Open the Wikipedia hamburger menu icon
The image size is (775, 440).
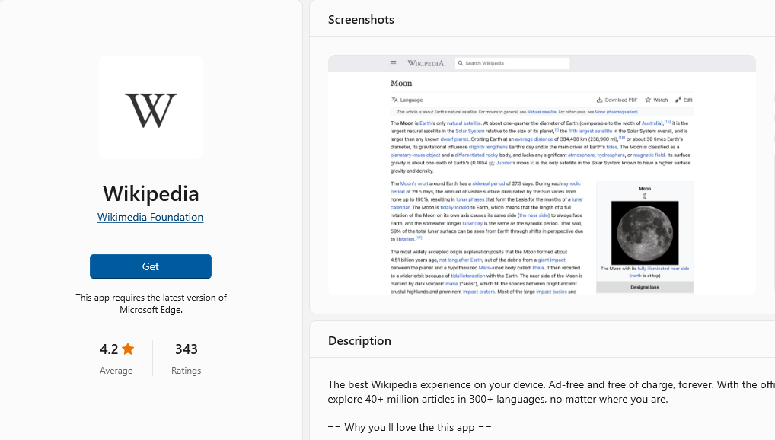coord(393,63)
